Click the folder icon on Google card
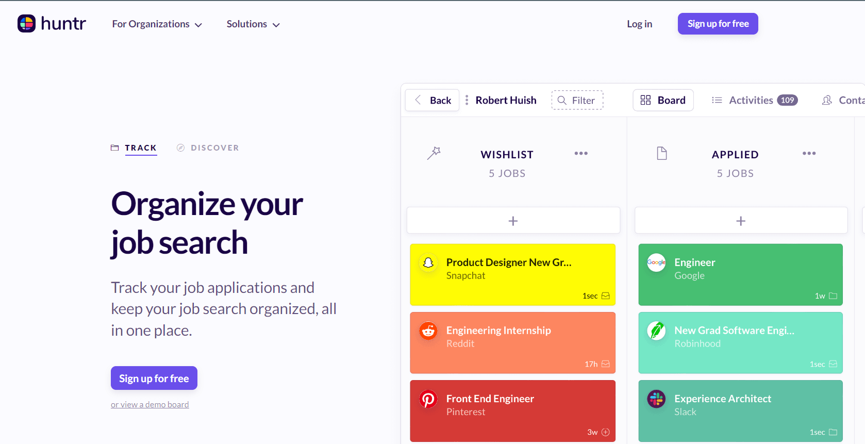This screenshot has width=865, height=444. pos(833,295)
